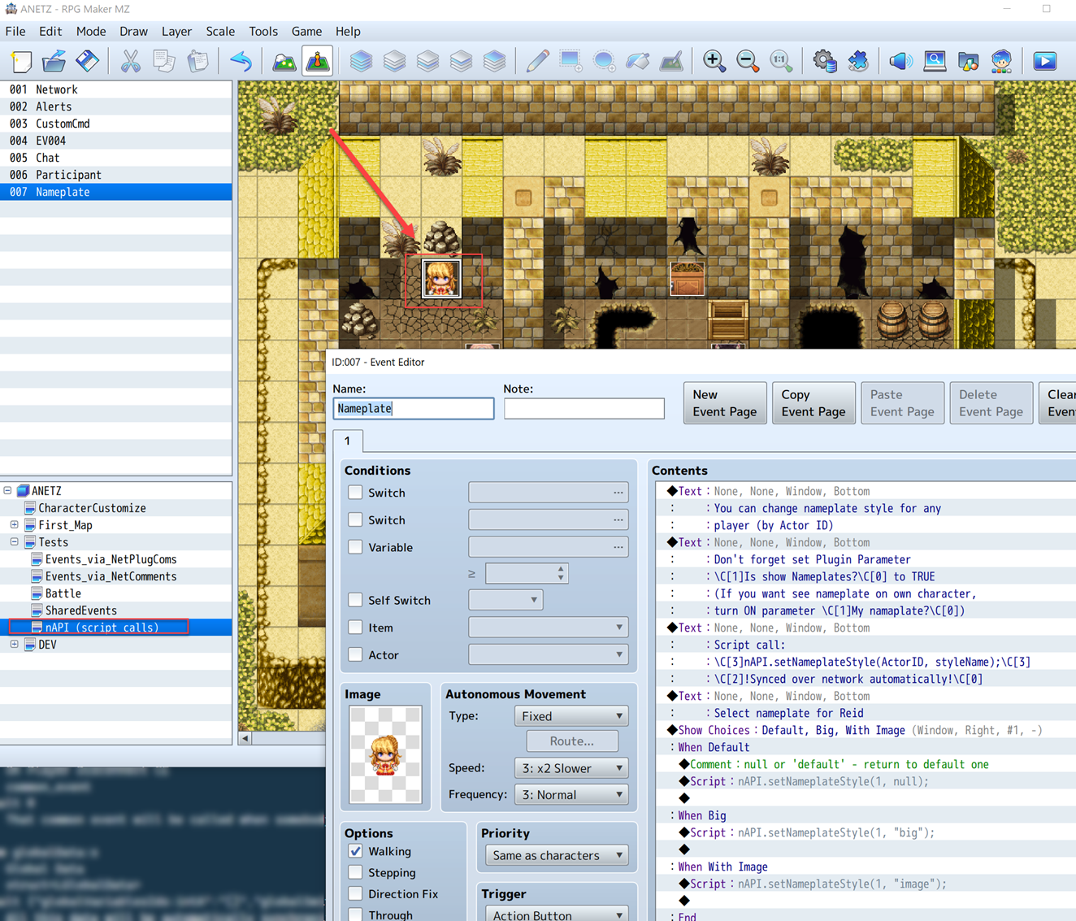Image resolution: width=1076 pixels, height=921 pixels.
Task: Expand the First_Map tree node
Action: click(x=14, y=525)
